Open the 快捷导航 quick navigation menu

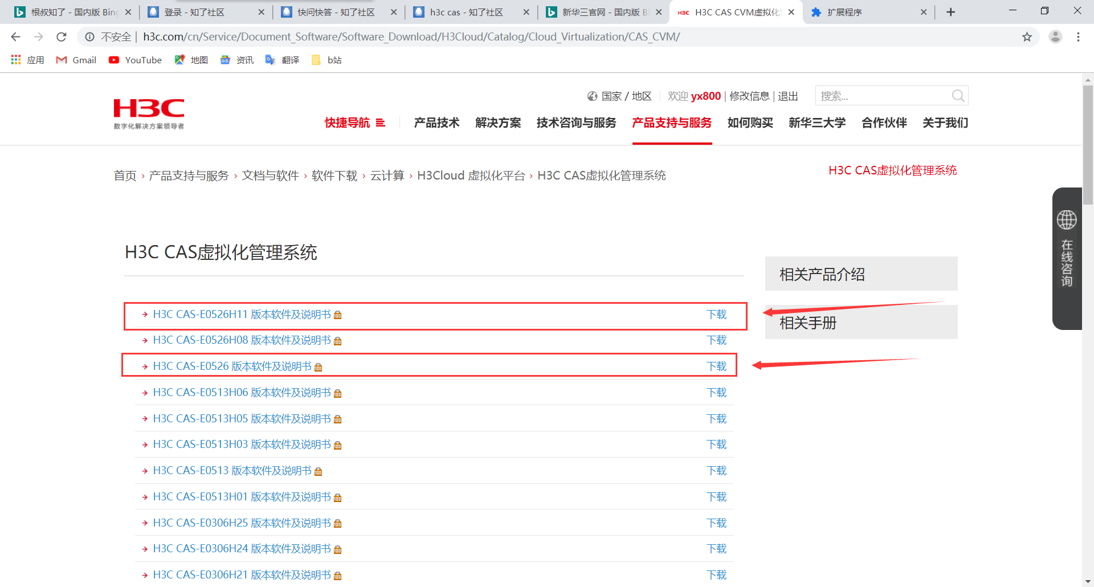(x=355, y=123)
